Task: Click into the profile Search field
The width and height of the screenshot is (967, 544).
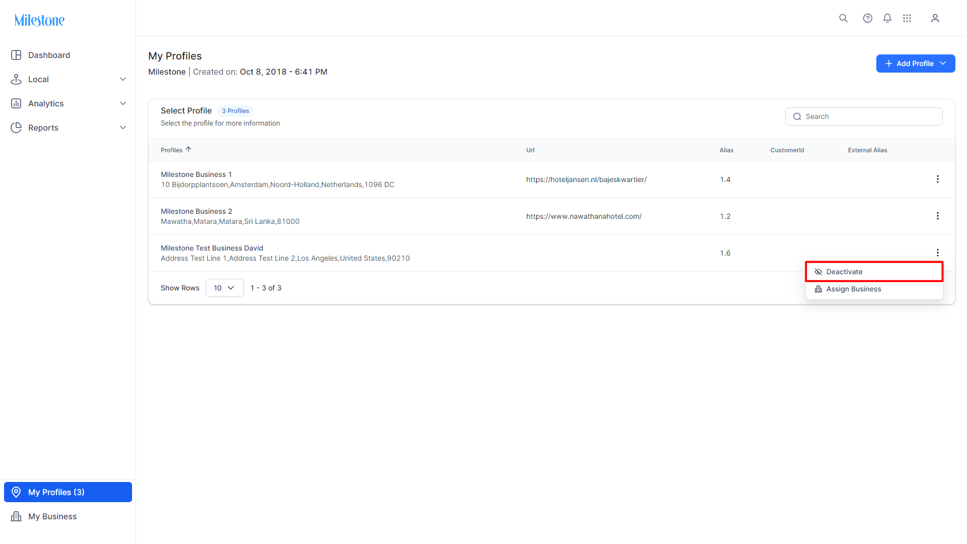Action: (x=864, y=116)
